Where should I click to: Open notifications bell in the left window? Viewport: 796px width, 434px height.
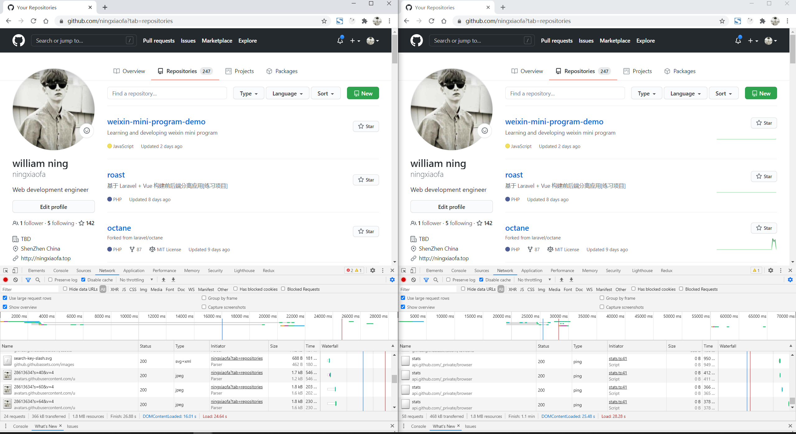pyautogui.click(x=340, y=40)
